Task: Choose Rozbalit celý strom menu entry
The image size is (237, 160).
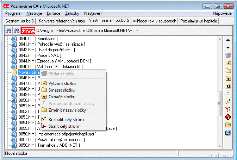Action: 73,120
